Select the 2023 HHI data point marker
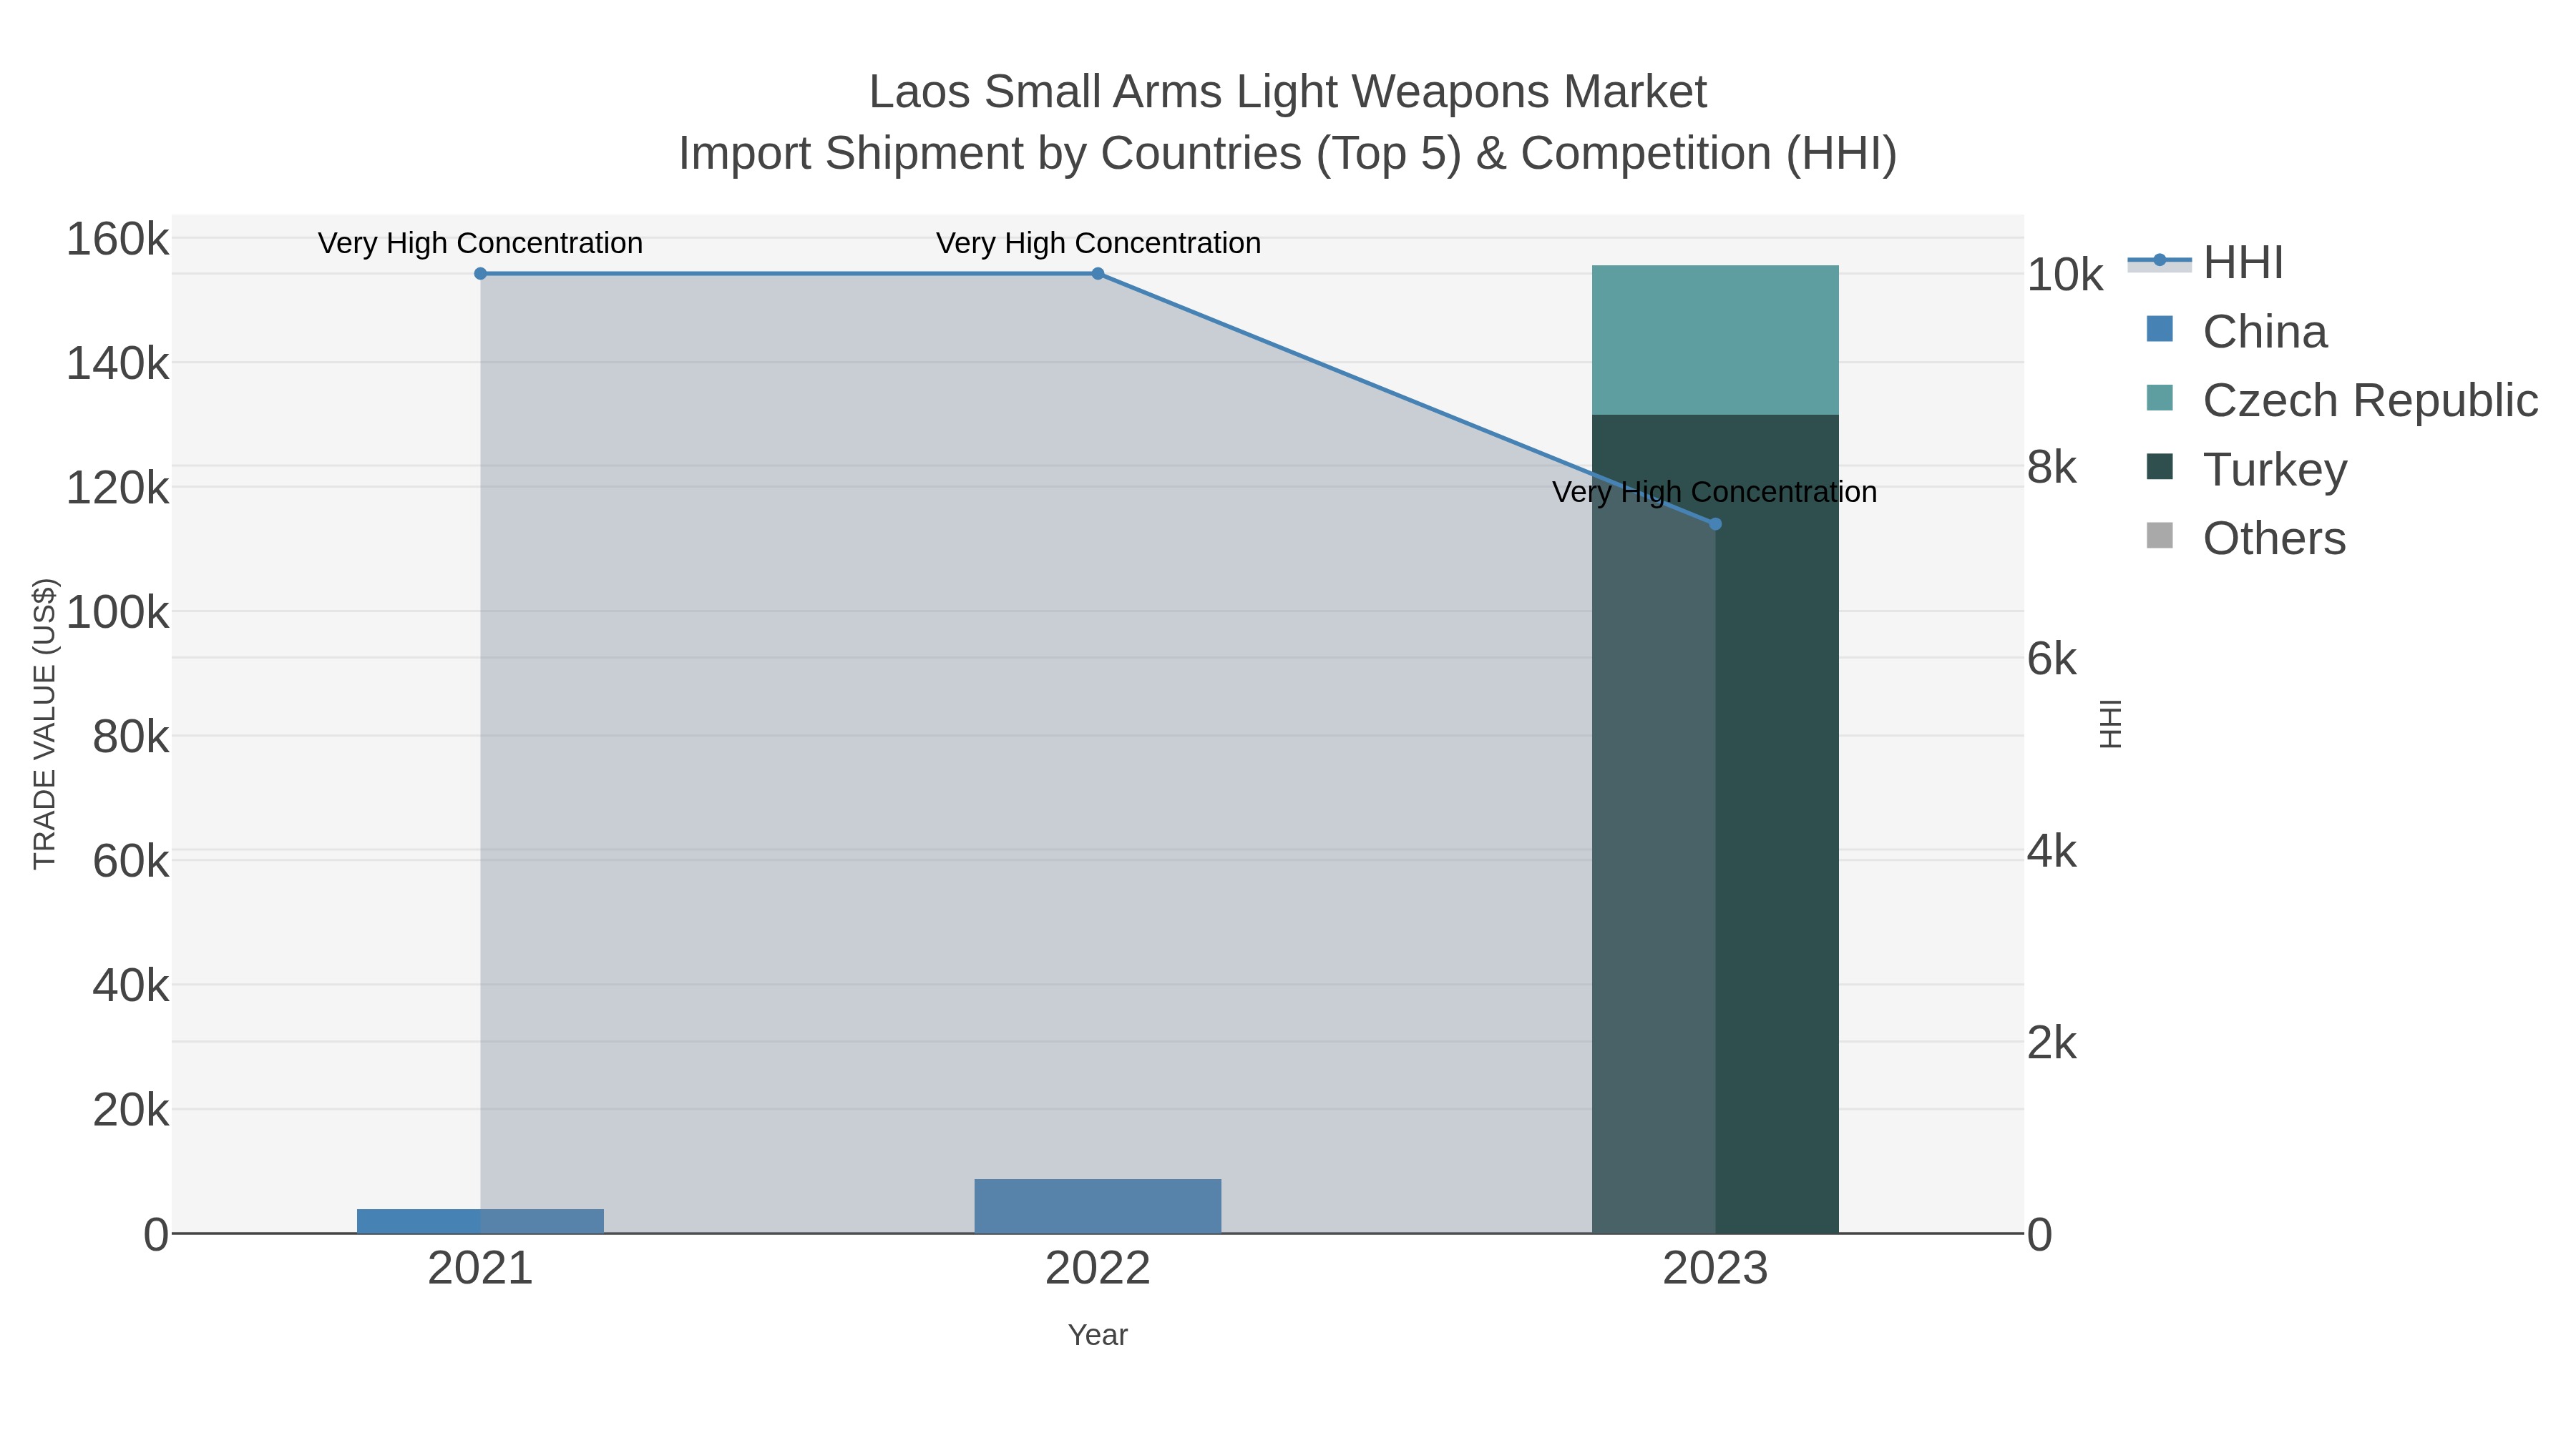 click(1715, 523)
